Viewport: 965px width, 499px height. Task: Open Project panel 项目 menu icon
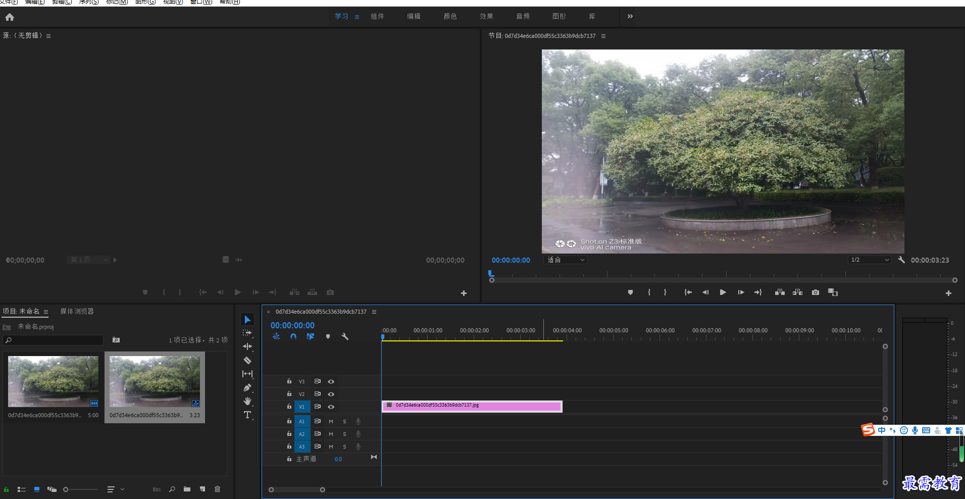pyautogui.click(x=45, y=312)
